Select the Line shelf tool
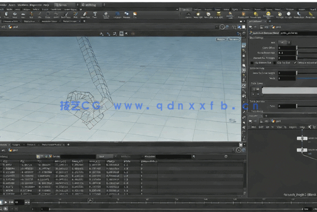 tap(39, 15)
